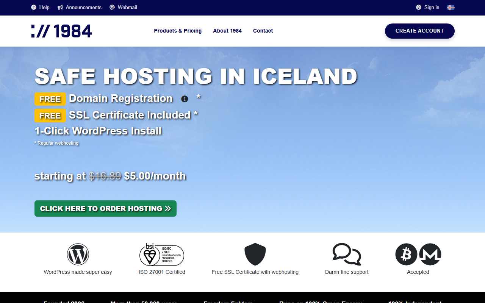Switch language via the Iceland flag icon

click(x=451, y=7)
